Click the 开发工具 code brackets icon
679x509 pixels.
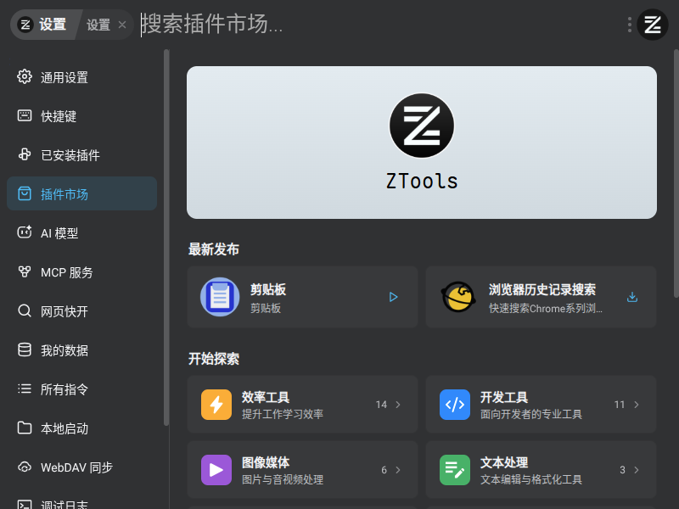click(455, 405)
